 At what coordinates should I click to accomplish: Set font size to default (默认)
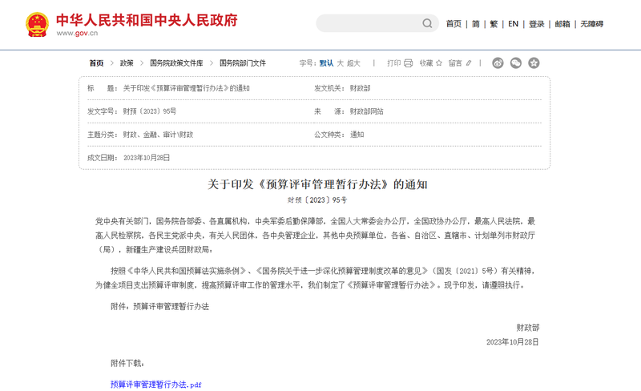pyautogui.click(x=326, y=63)
